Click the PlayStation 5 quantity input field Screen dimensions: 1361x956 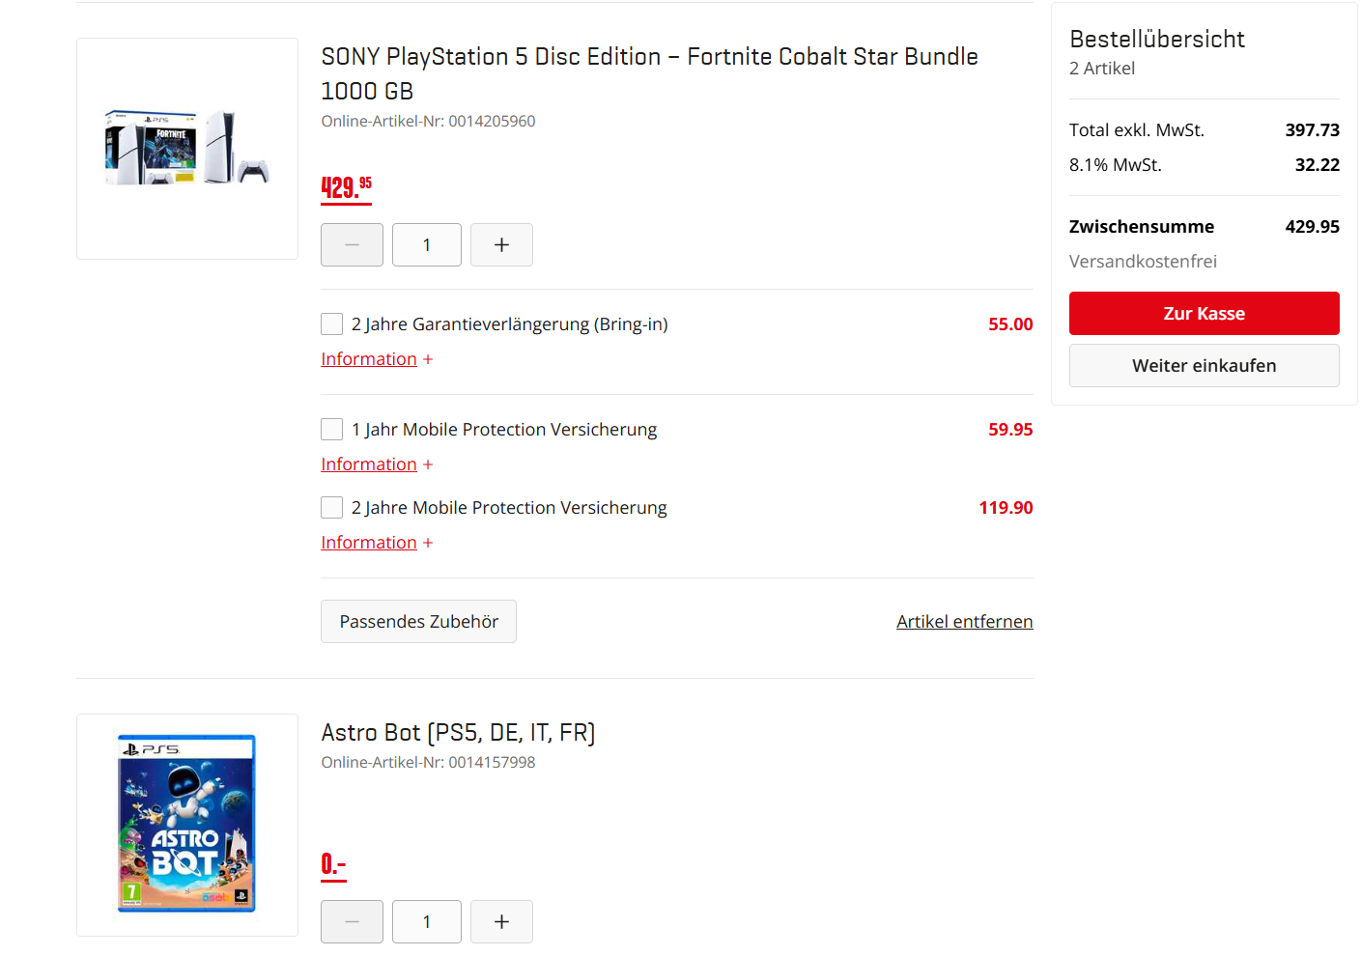(427, 245)
